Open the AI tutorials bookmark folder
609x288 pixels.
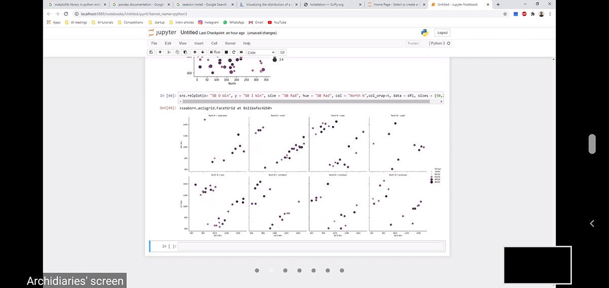[102, 22]
